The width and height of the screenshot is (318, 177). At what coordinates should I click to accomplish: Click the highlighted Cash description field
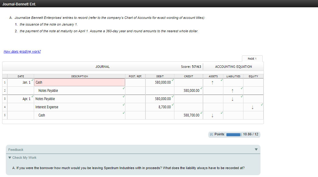point(79,82)
